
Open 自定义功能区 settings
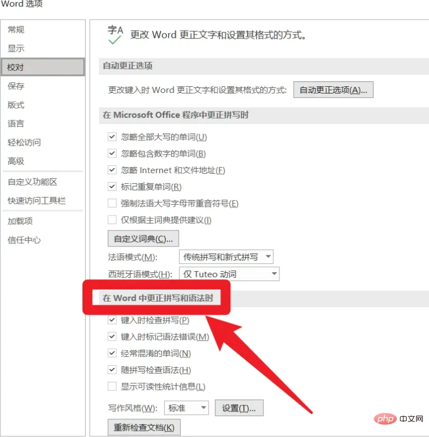[x=32, y=181]
